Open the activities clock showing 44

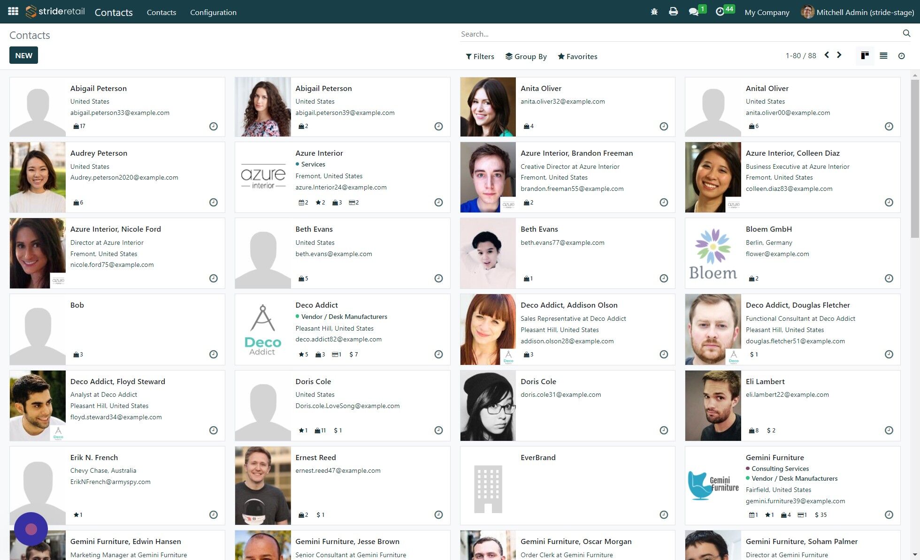[720, 11]
